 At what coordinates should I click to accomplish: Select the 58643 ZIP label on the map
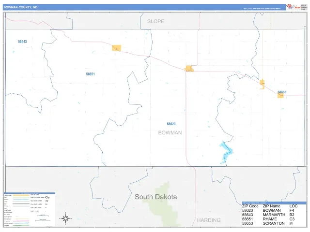point(22,42)
